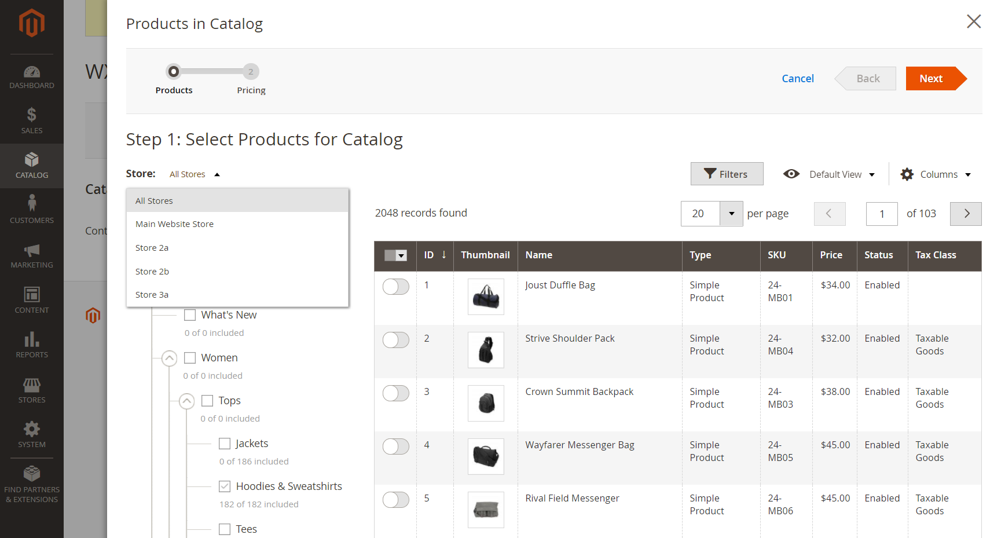1001x538 pixels.
Task: Click the Products step circle
Action: [174, 71]
